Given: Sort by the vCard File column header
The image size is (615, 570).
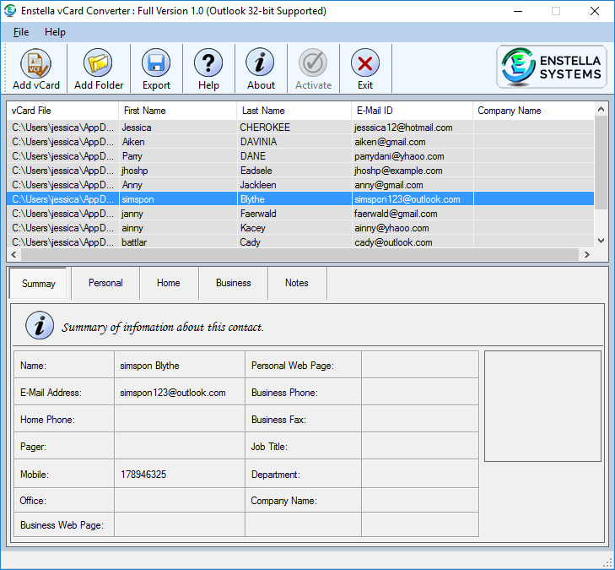Looking at the screenshot, I should pos(62,111).
